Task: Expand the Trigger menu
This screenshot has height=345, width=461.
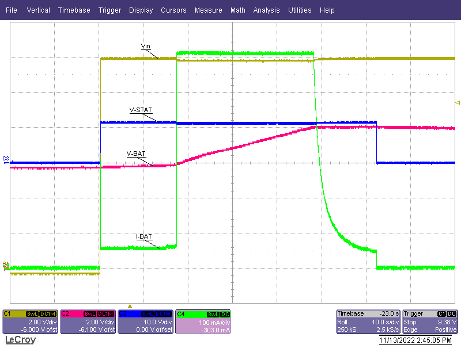Action: click(109, 10)
